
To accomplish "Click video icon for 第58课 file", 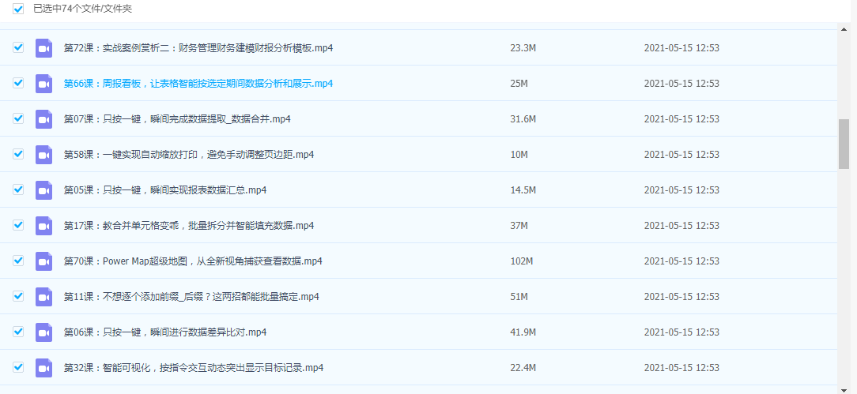I will (43, 155).
